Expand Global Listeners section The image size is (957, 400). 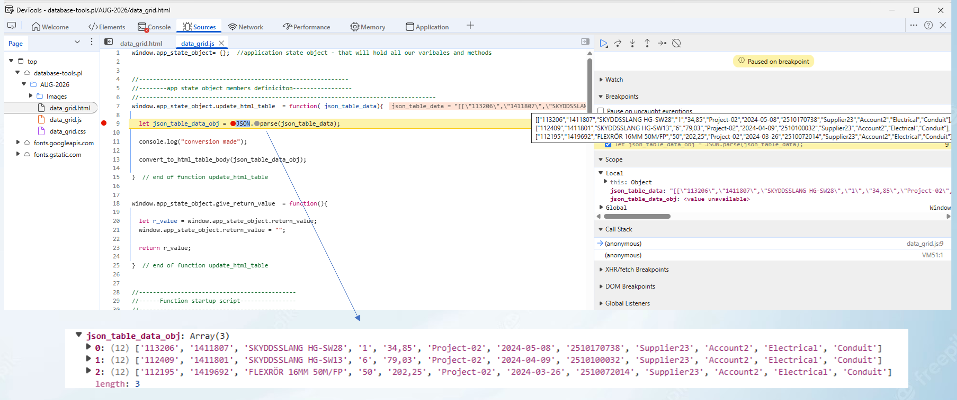[x=601, y=303]
